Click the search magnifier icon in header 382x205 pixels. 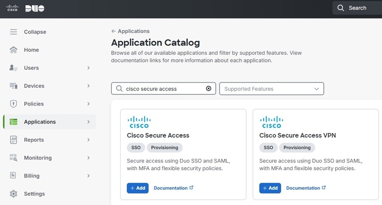[340, 8]
